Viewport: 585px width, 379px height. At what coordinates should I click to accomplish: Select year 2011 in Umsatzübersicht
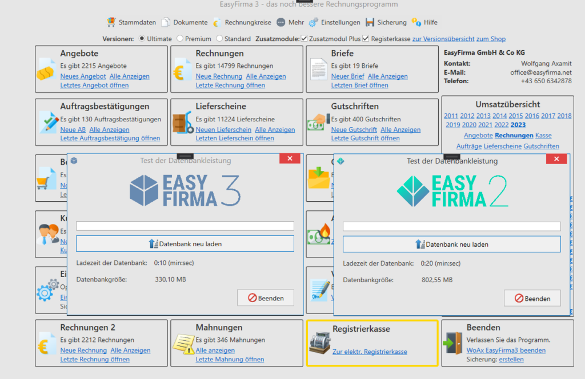pos(451,116)
